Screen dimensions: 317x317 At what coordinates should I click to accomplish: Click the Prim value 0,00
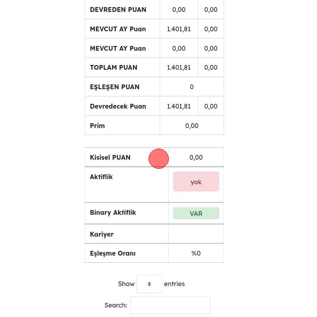tap(192, 126)
